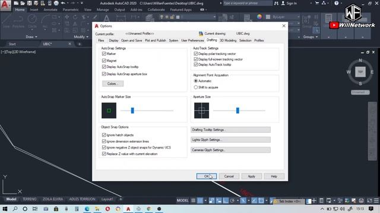This screenshot has width=380, height=213.
Task: Click the clean screen icon in status bar
Action: [369, 201]
